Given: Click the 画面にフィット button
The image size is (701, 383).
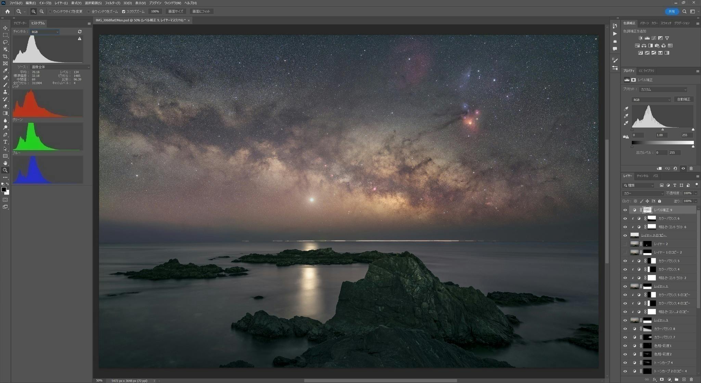Looking at the screenshot, I should [x=201, y=11].
